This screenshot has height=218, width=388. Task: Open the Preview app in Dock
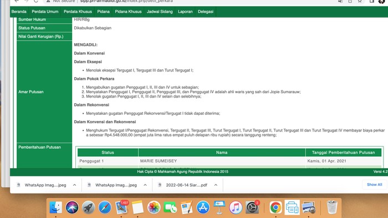pos(308,207)
